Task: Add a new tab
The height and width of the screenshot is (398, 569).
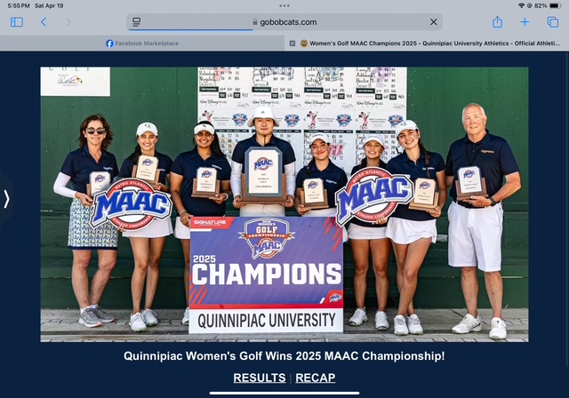Action: click(x=525, y=22)
